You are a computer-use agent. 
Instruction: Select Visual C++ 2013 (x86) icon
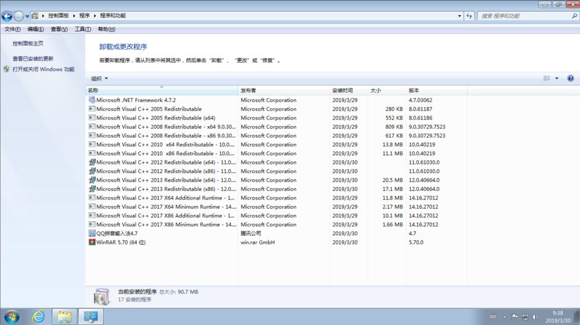[x=92, y=188]
